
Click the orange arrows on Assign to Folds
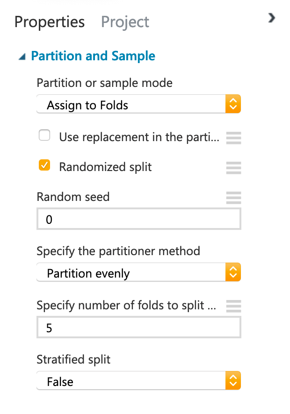point(233,104)
